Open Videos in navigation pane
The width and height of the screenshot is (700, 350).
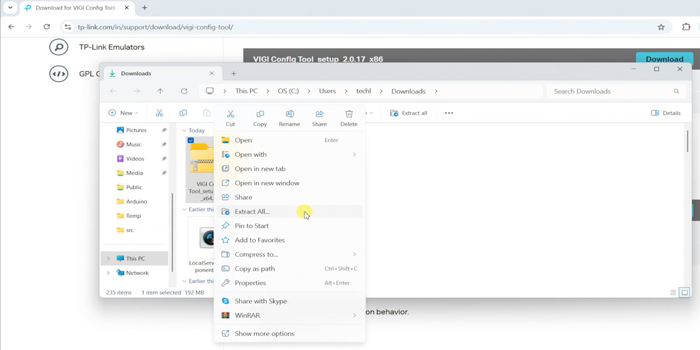(135, 159)
